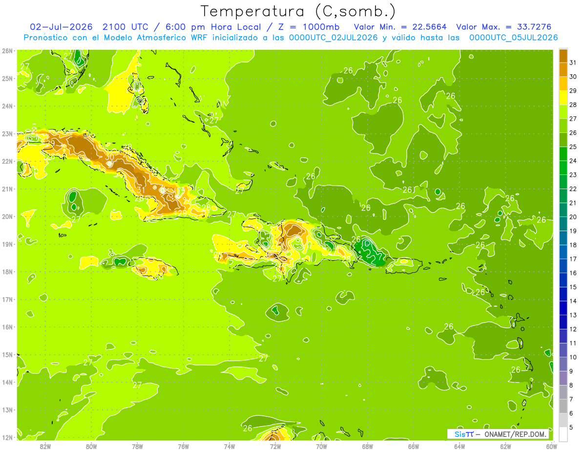
Task: Pick the yellow legend band between 28 and 29
Action: pyautogui.click(x=563, y=98)
